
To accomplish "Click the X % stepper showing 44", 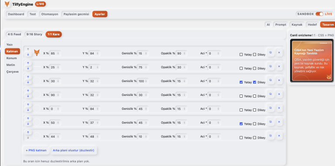I will coord(58,136).
